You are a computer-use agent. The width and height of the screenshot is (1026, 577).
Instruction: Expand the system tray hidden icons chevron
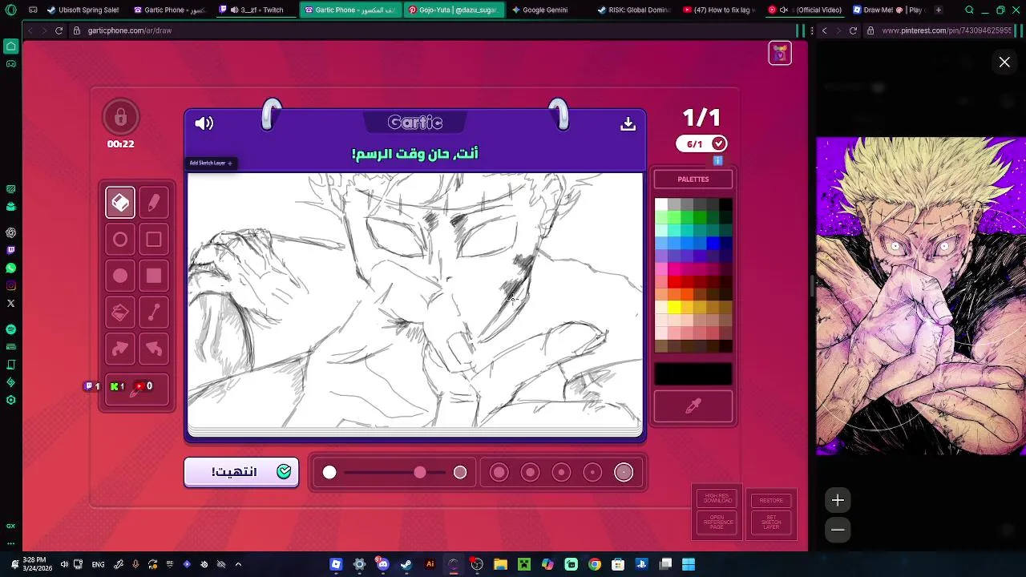[238, 564]
